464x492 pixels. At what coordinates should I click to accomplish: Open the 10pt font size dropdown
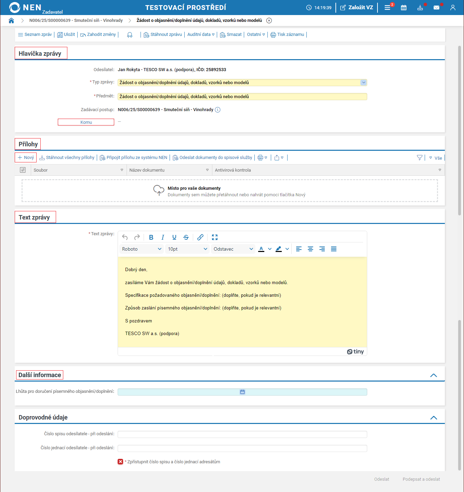click(x=187, y=249)
